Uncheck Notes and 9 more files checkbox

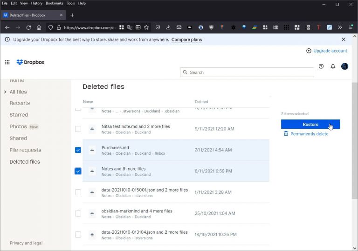[x=78, y=171]
